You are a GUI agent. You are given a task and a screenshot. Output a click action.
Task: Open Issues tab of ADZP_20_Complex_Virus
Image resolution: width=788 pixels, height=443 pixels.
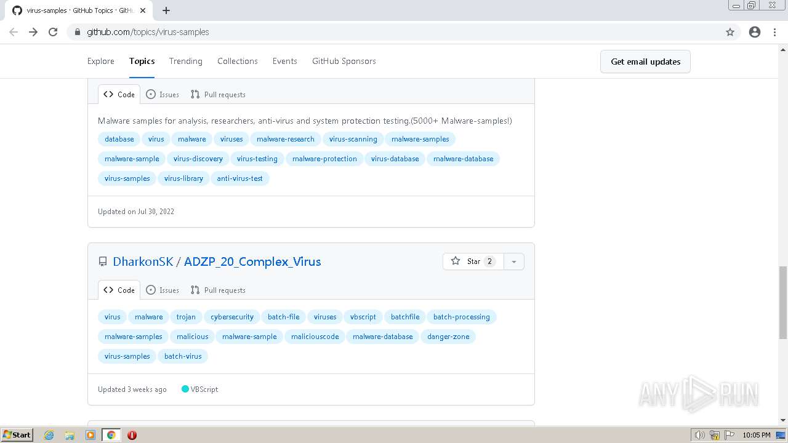click(x=163, y=290)
